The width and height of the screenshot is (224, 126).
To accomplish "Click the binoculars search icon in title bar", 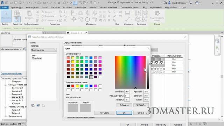I will point(165,3).
